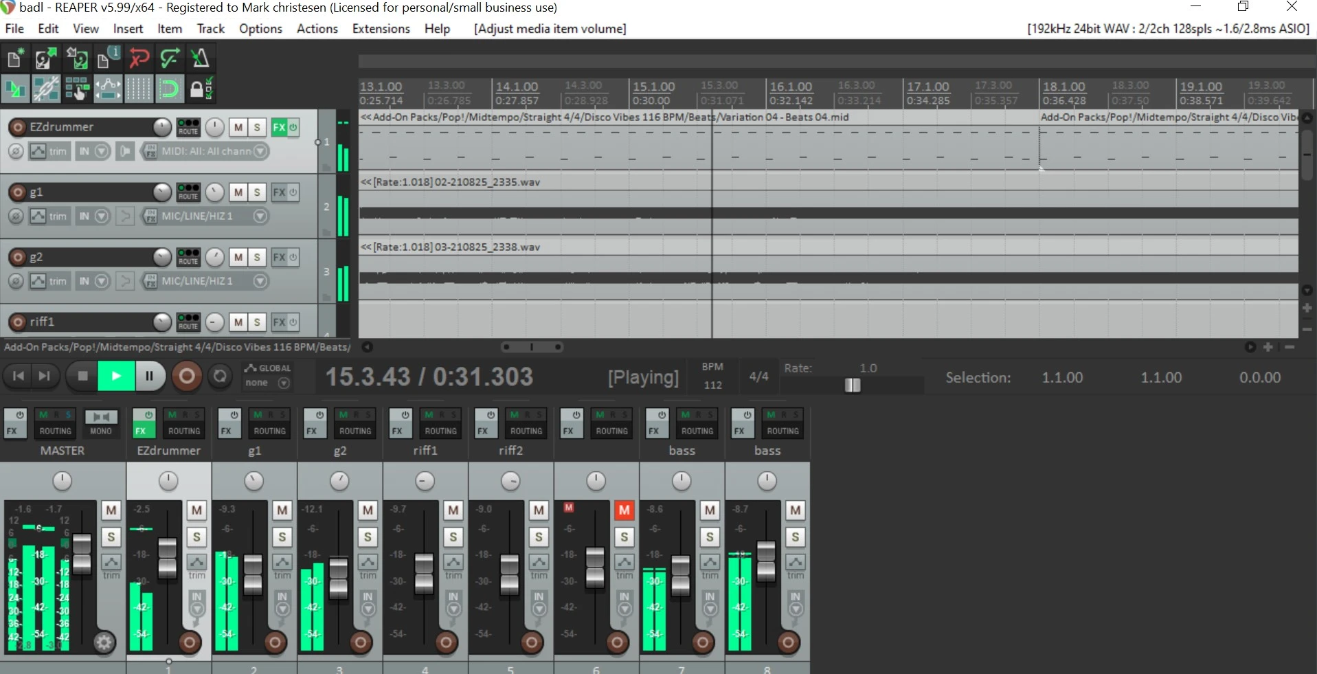Open record monitoring IN dropdown on g2 track
The height and width of the screenshot is (674, 1317).
pyautogui.click(x=93, y=281)
